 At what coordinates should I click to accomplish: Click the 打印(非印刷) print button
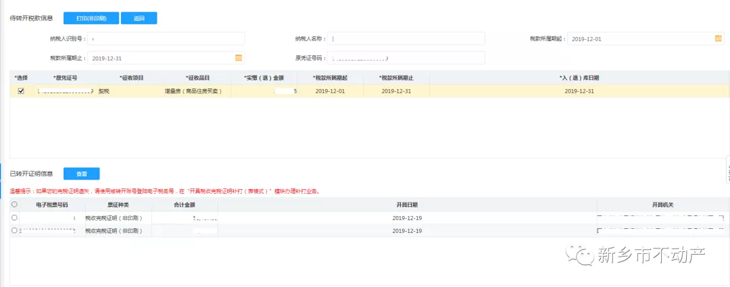click(x=91, y=18)
